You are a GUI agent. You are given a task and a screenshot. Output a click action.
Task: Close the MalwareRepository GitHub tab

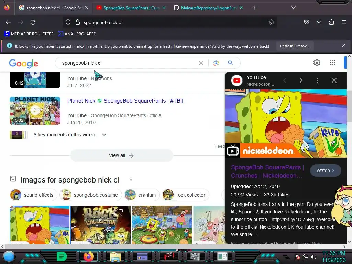click(x=241, y=8)
